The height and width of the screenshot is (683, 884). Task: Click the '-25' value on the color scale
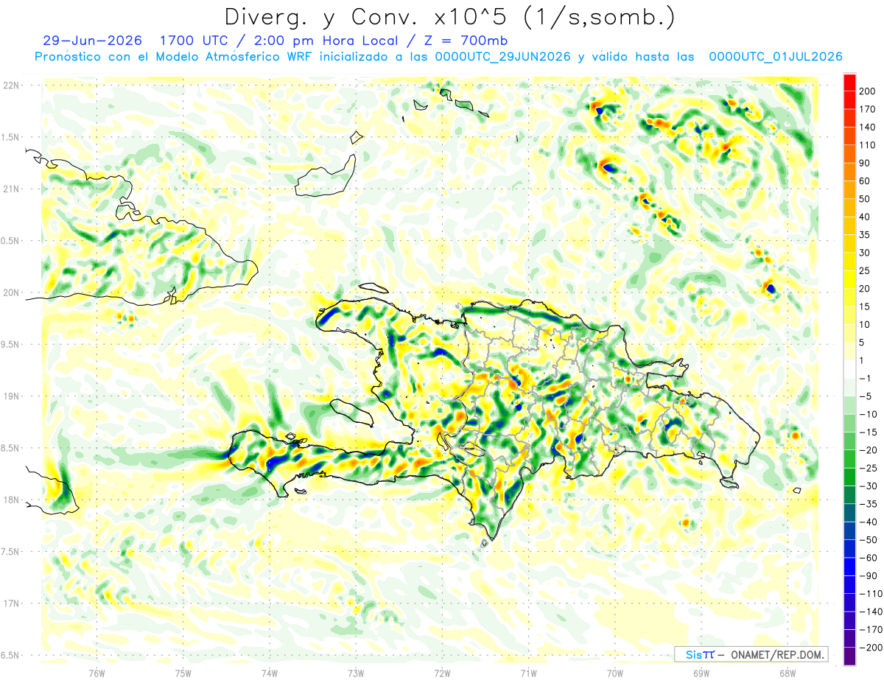tap(870, 468)
